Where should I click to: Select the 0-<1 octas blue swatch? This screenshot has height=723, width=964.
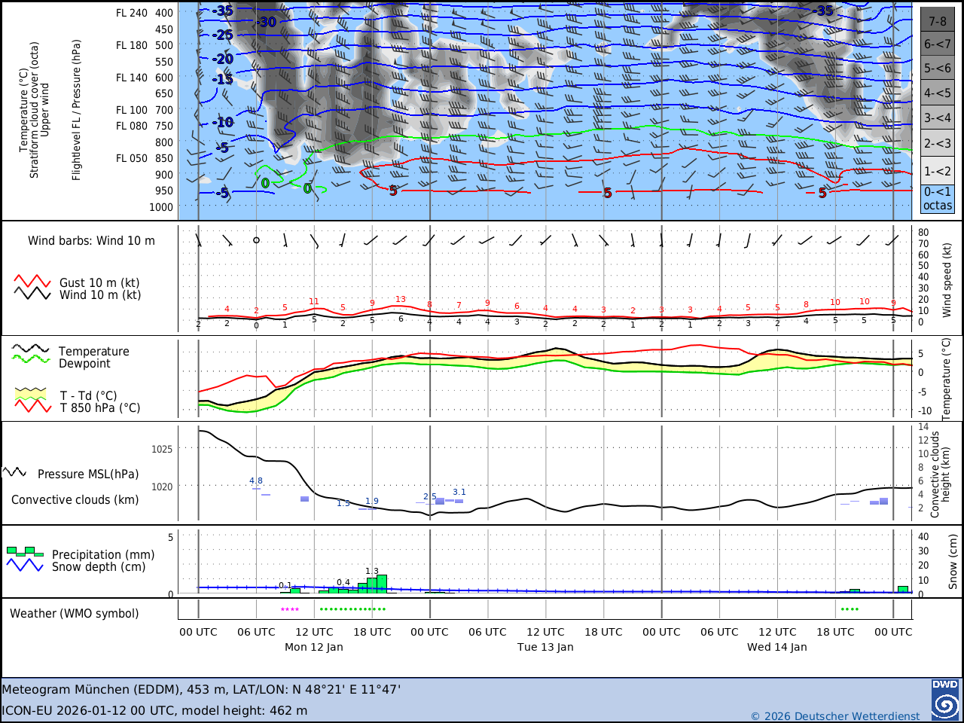938,199
